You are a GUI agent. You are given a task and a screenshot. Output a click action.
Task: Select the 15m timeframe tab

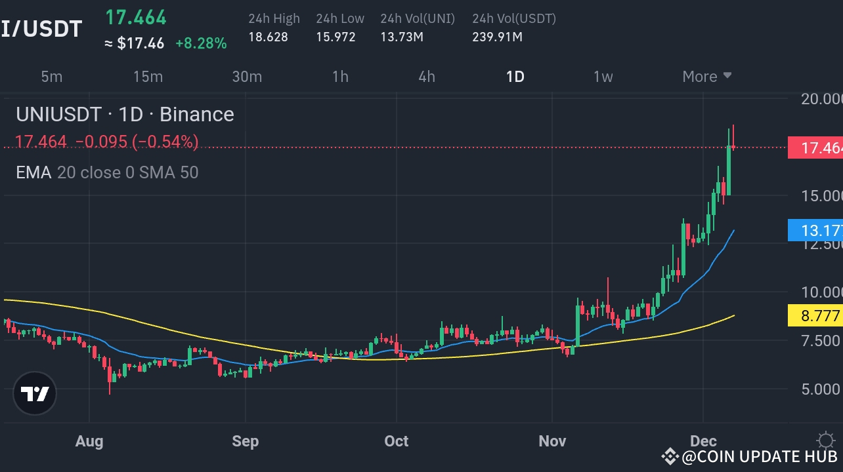coord(148,77)
